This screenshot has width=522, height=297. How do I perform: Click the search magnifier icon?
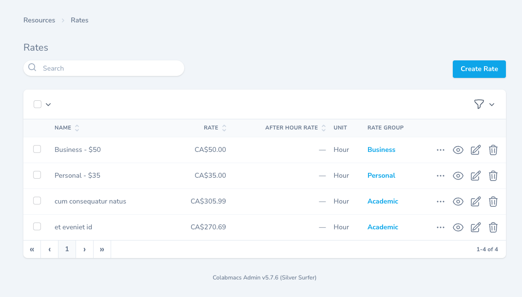tap(32, 68)
